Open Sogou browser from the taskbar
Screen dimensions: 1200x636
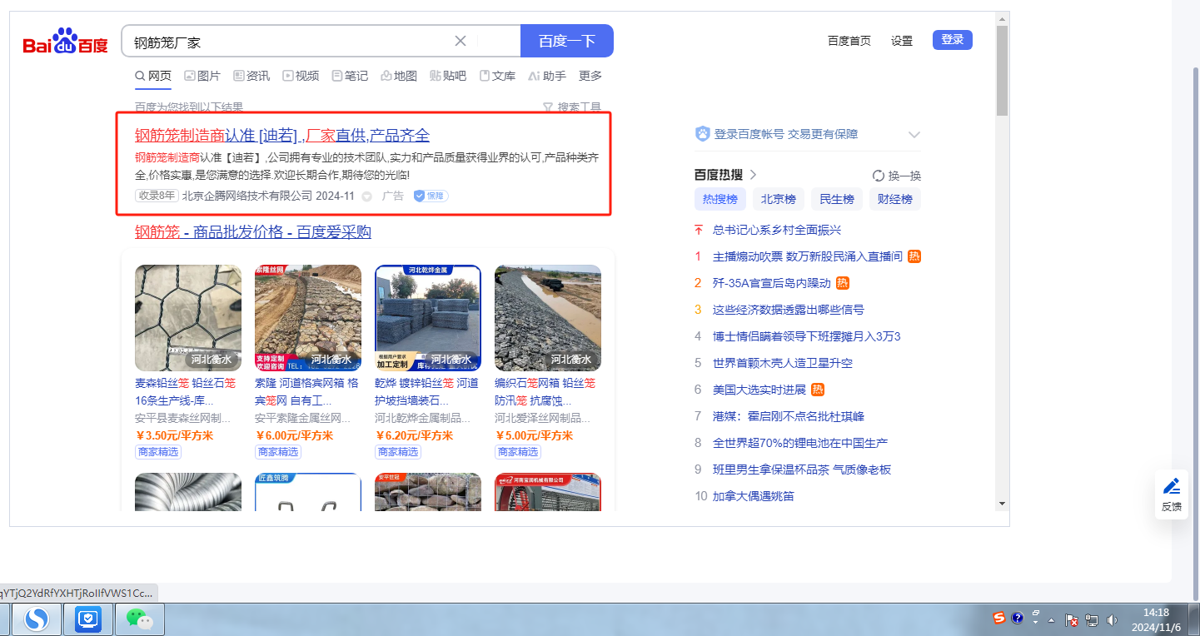pyautogui.click(x=36, y=619)
